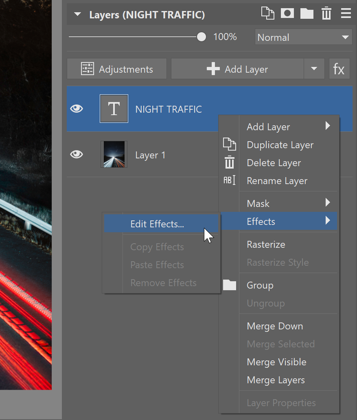Click the trash icon in Layers header
The image size is (357, 420).
pos(326,14)
